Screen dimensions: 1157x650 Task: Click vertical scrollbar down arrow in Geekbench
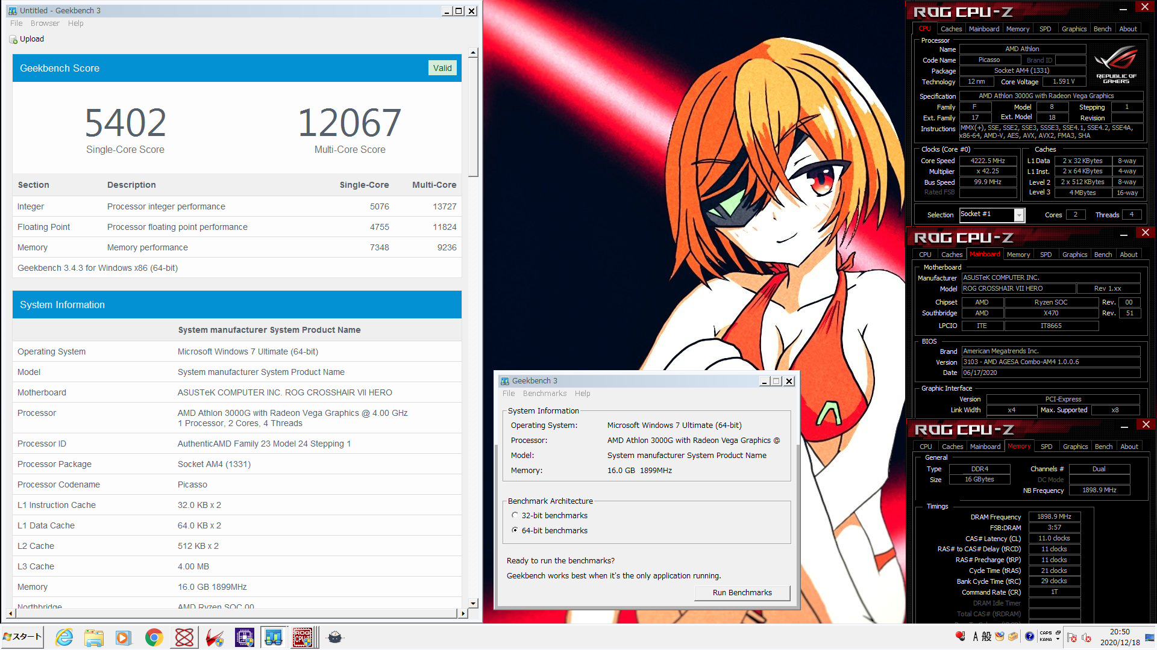[473, 603]
